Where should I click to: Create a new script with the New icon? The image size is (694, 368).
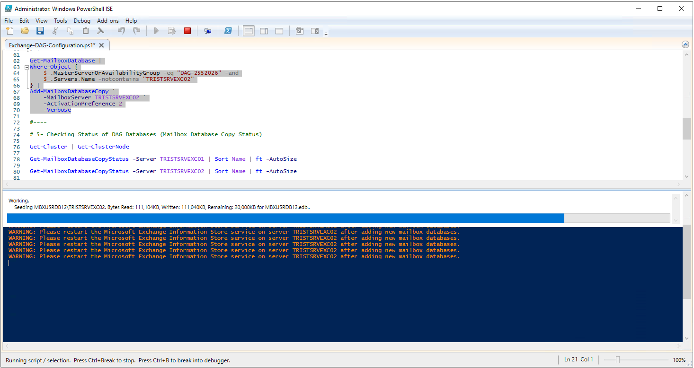pos(10,31)
